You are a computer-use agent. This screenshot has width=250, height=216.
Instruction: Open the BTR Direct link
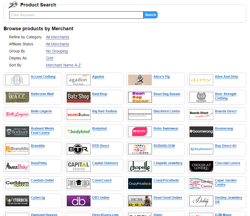point(101,146)
